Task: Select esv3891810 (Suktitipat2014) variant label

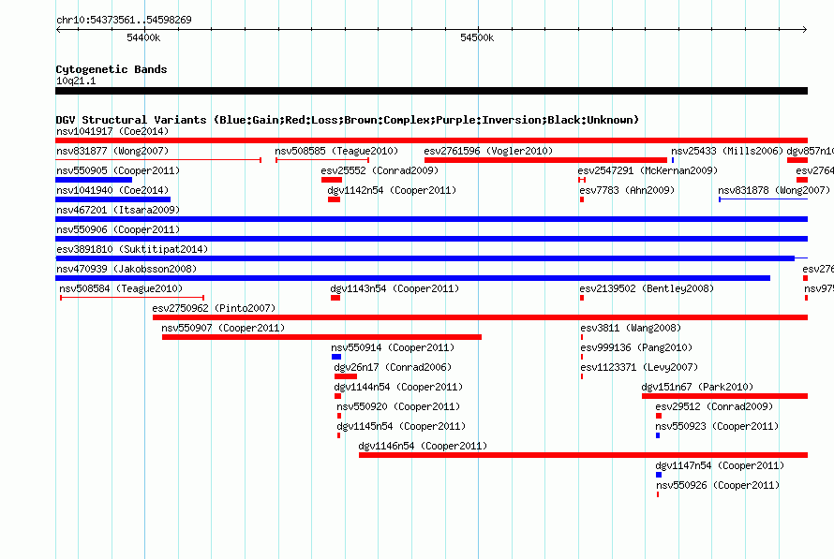Action: (132, 249)
